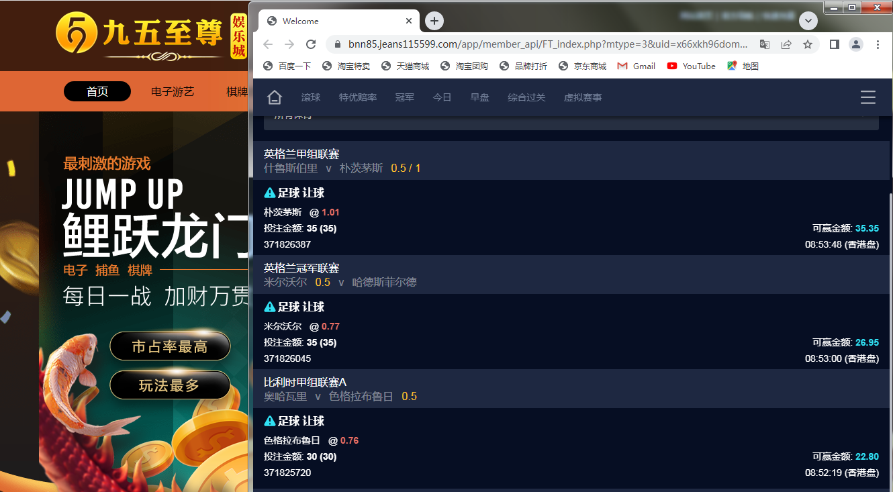Go back in Chrome browser

tap(268, 44)
